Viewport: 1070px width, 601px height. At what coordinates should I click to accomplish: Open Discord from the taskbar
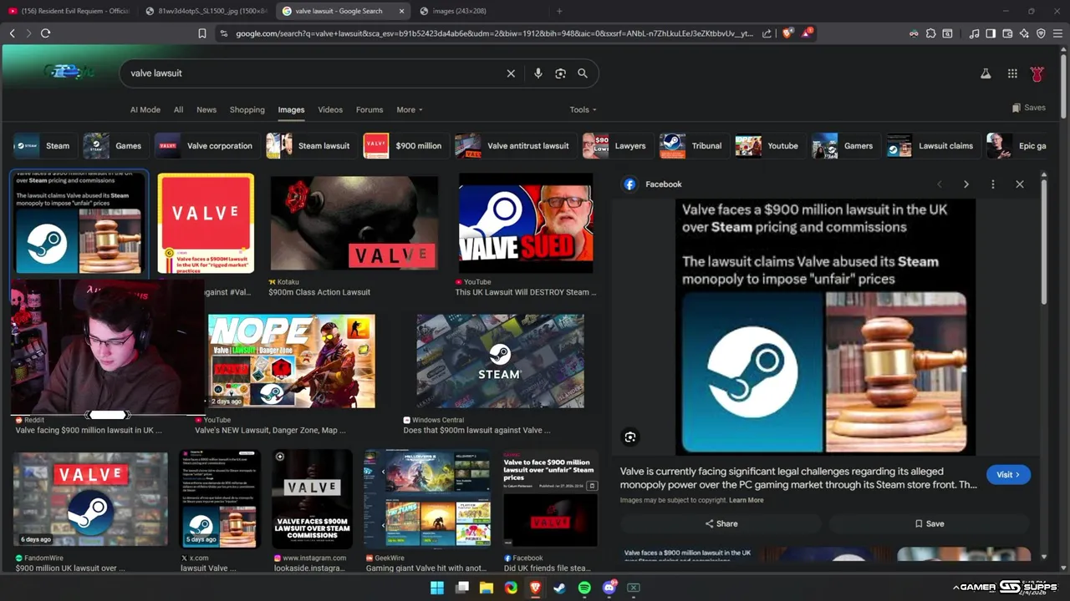tap(609, 588)
